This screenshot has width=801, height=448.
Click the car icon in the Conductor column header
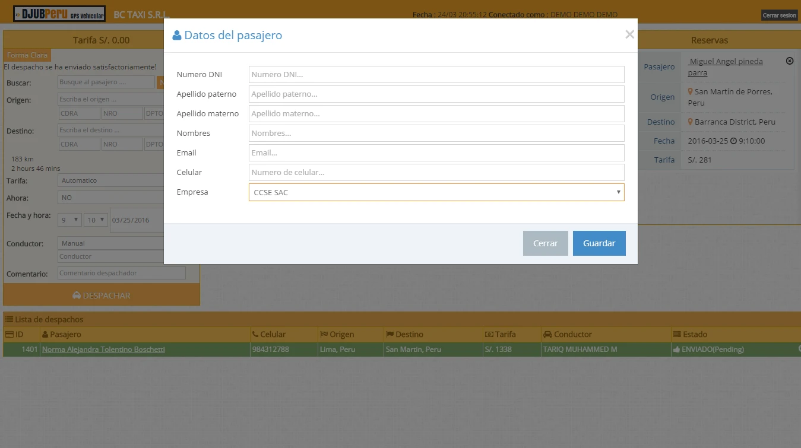point(547,335)
